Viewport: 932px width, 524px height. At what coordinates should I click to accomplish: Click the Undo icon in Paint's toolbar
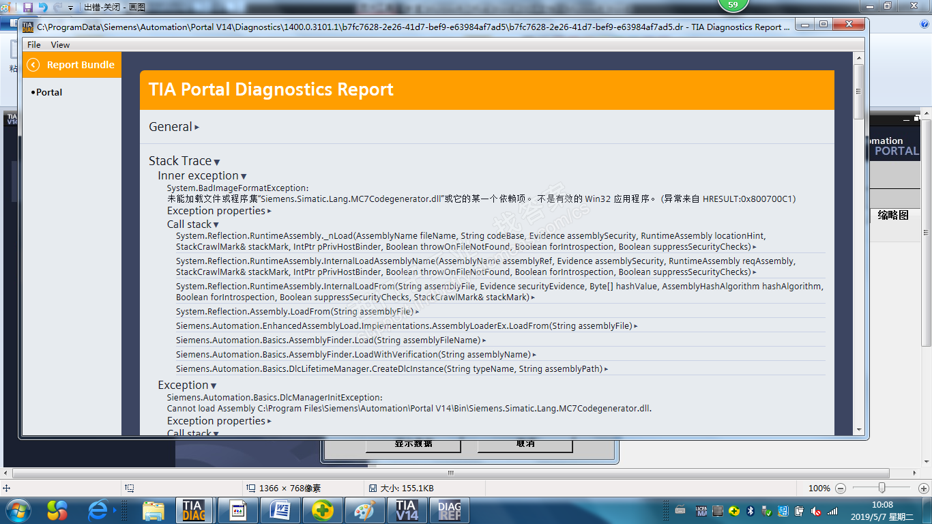(x=43, y=7)
